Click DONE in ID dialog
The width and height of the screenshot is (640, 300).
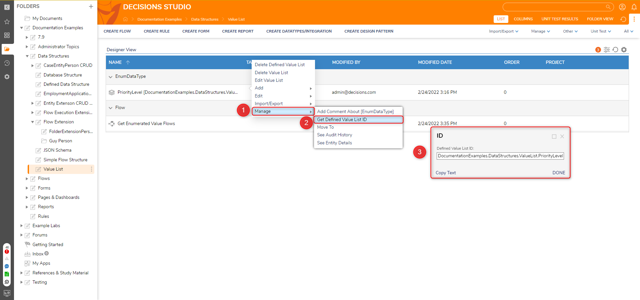pos(559,173)
